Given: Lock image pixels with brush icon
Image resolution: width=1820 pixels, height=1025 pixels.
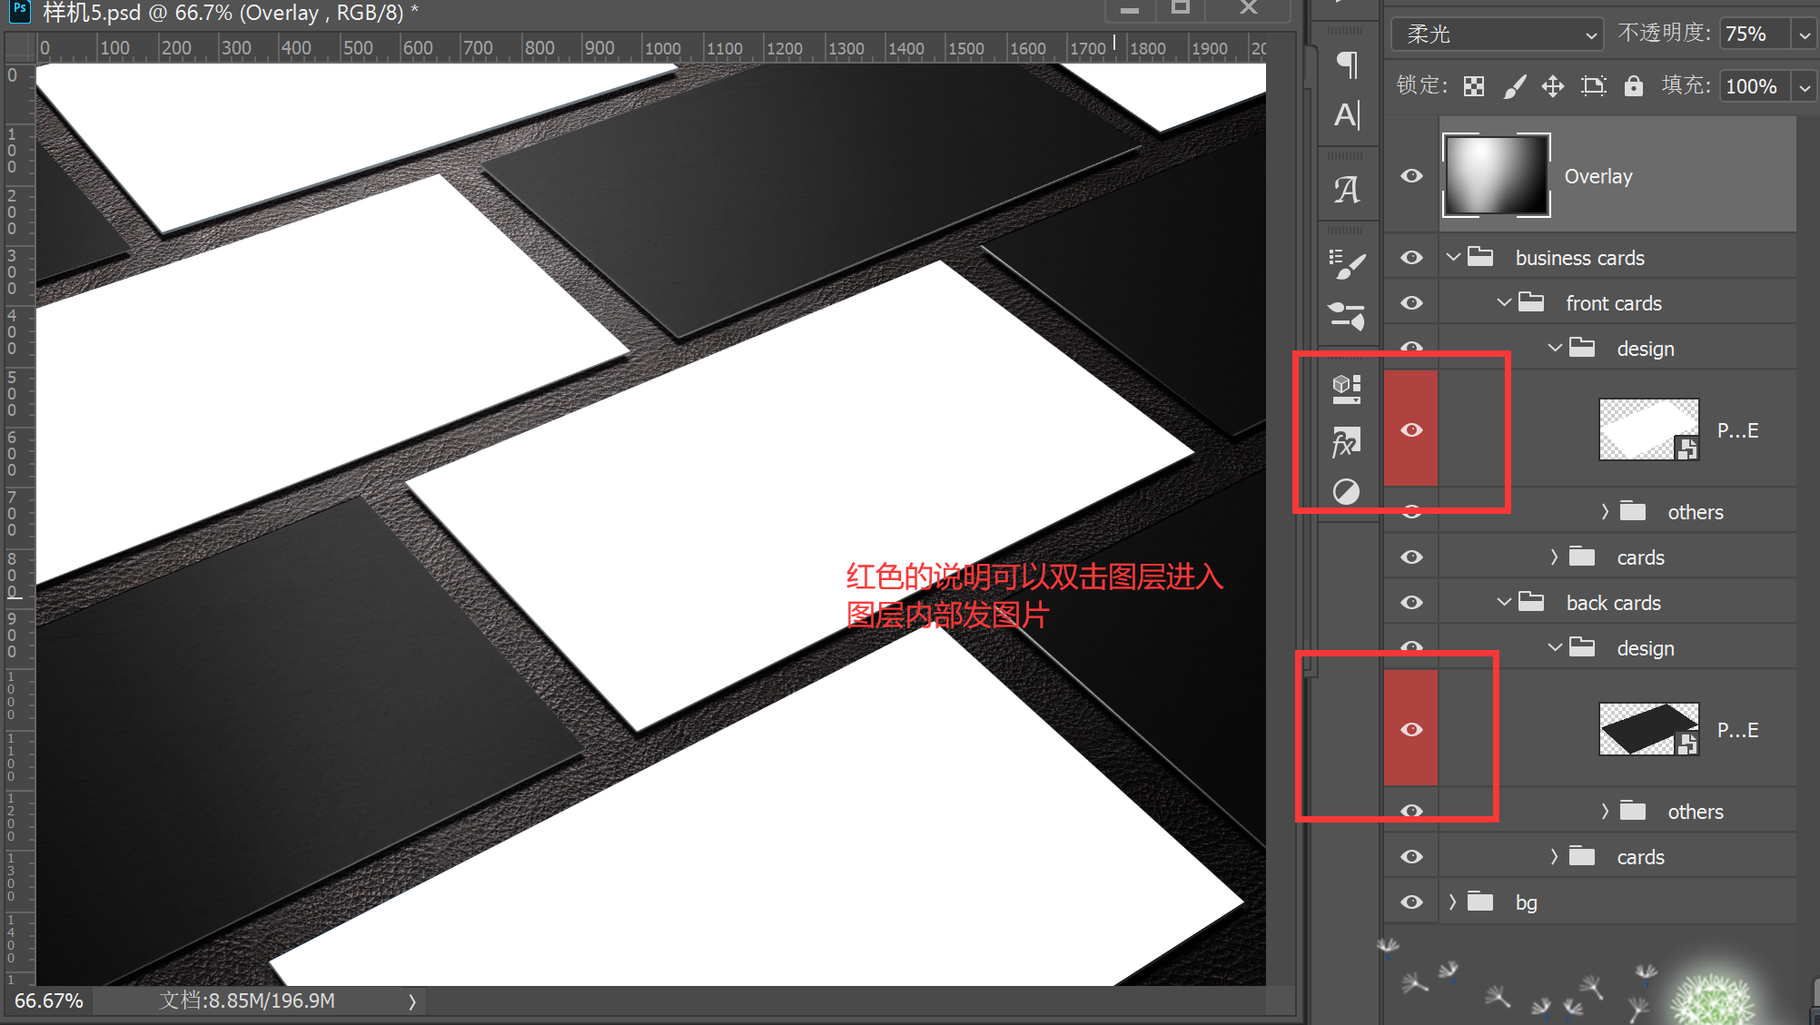Looking at the screenshot, I should click(1514, 86).
